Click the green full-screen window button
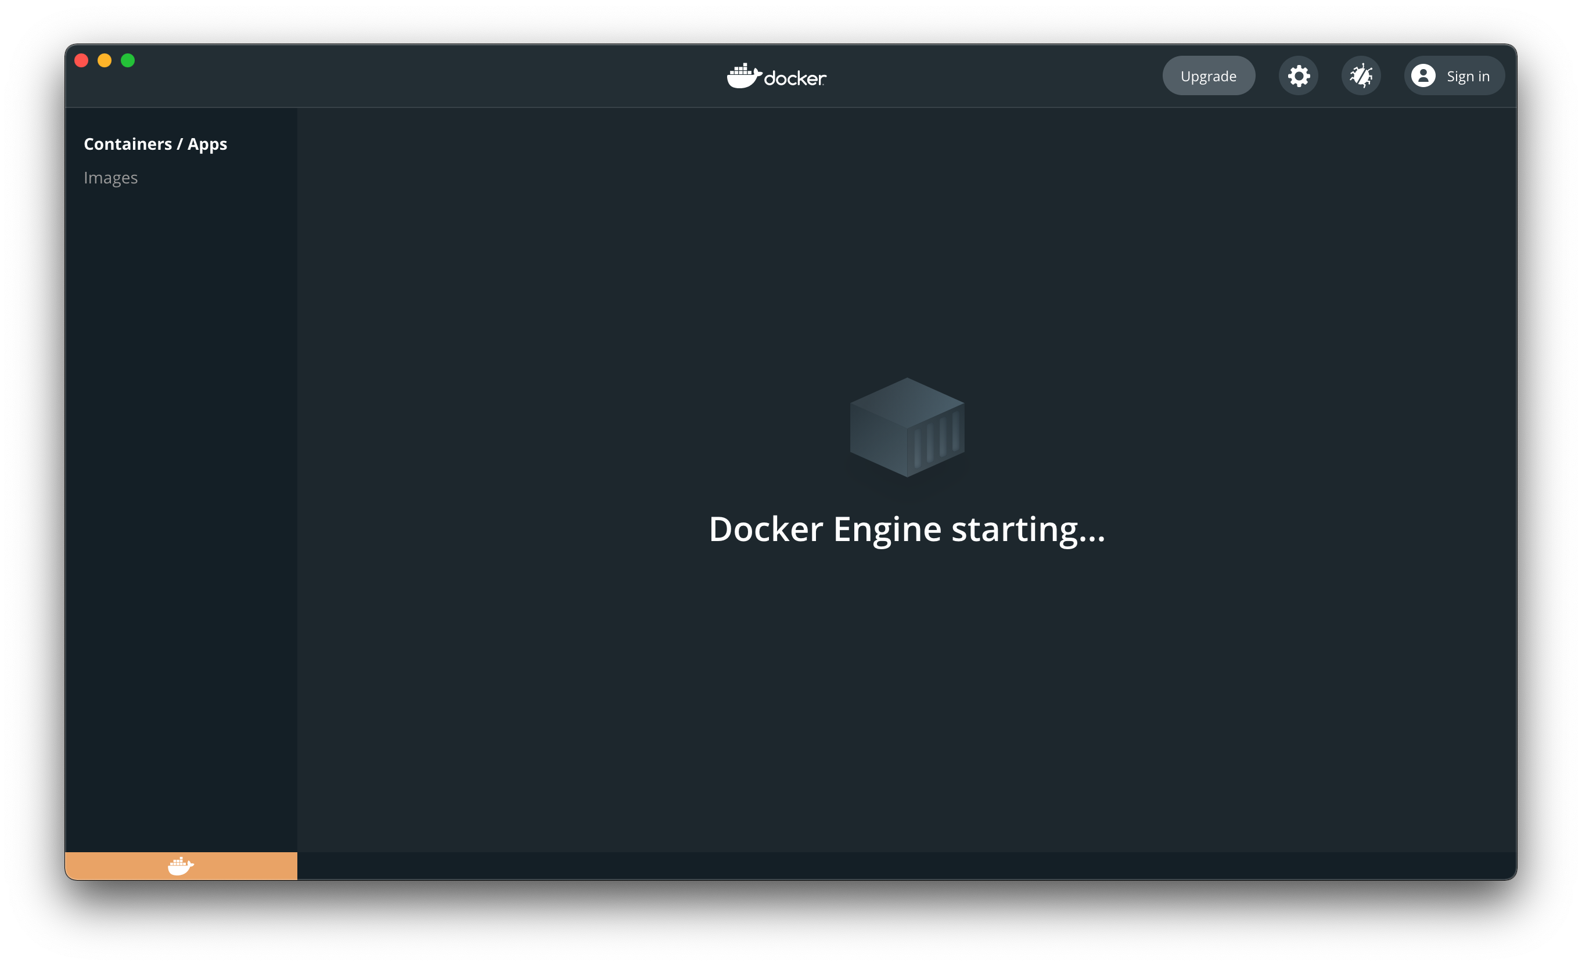This screenshot has height=966, width=1582. click(128, 60)
